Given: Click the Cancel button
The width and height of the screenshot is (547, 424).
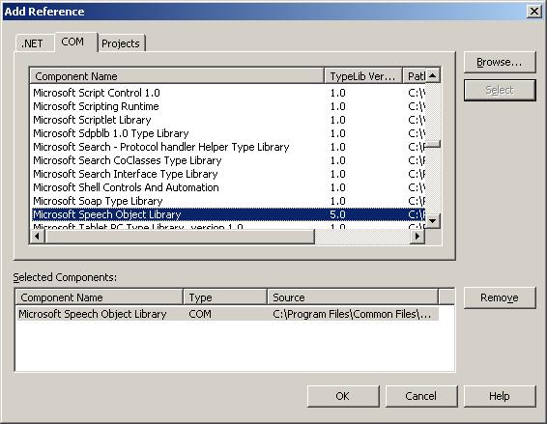Looking at the screenshot, I should pyautogui.click(x=421, y=396).
